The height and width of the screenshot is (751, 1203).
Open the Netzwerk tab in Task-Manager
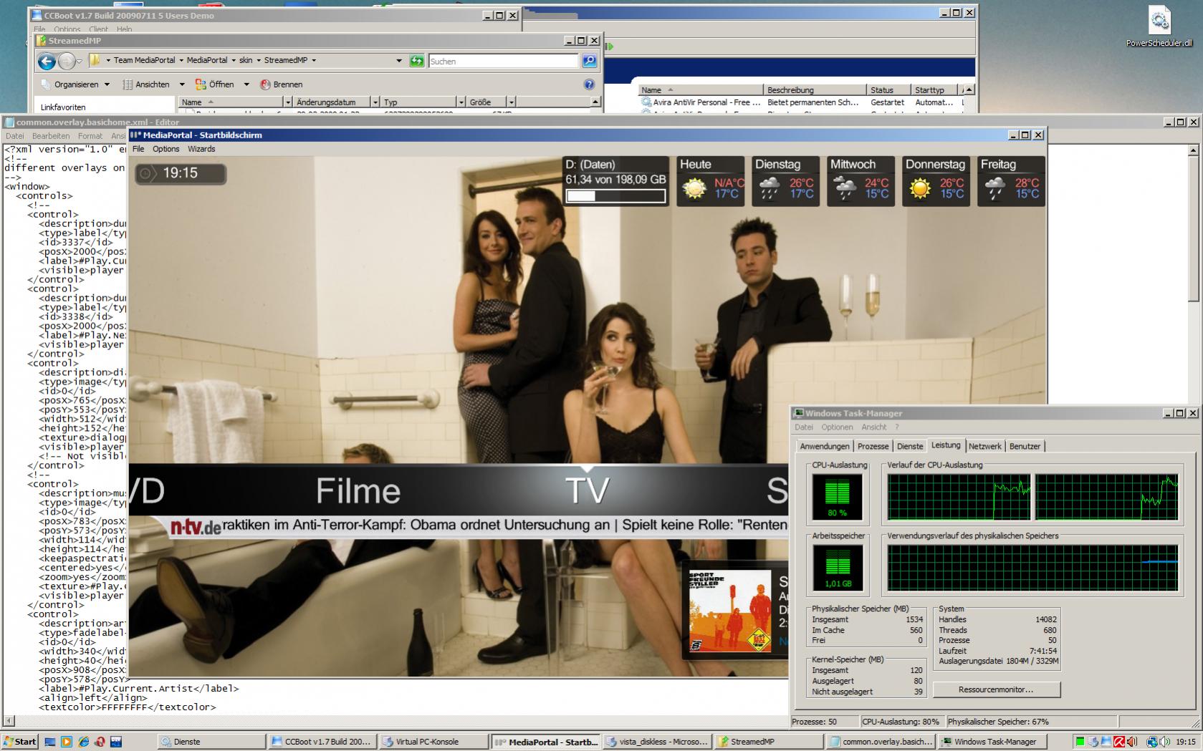[x=984, y=446]
